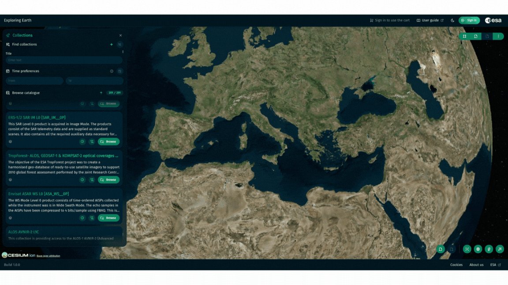Open filter icon on ERS-1/2 SAR IM L0 card
Viewport: 508px width, 285px height.
point(92,142)
